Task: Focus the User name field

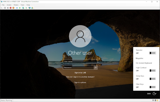Action: [80, 61]
